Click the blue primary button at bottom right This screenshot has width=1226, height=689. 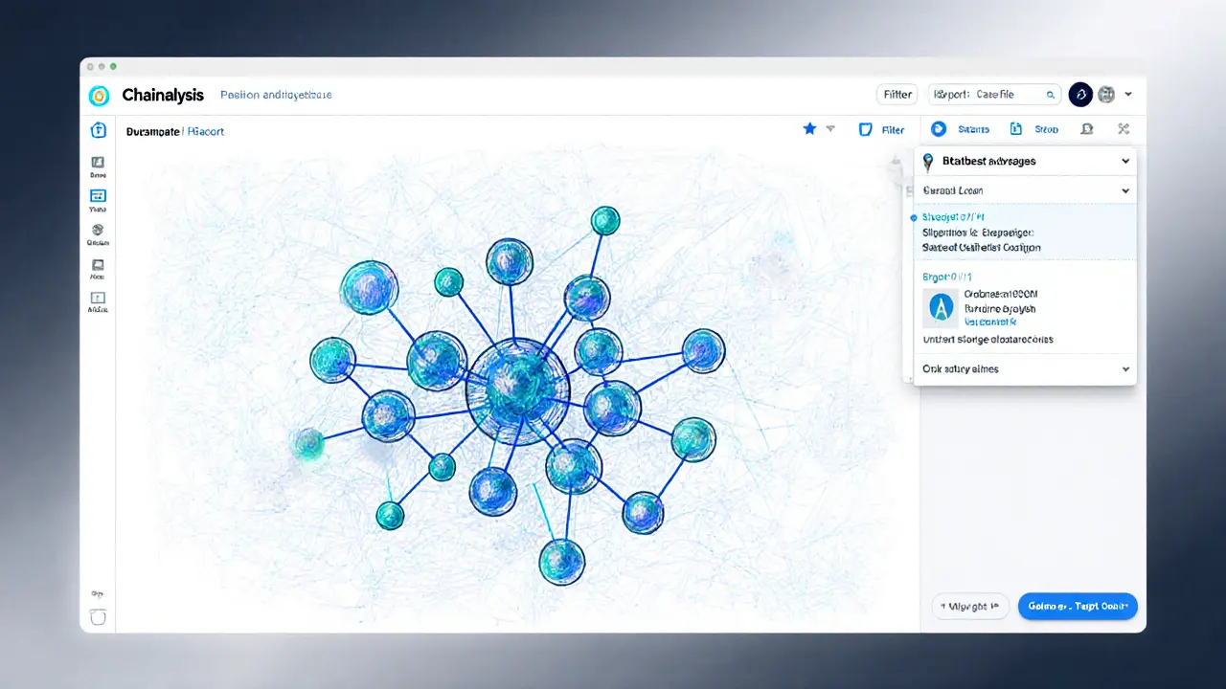click(x=1077, y=606)
